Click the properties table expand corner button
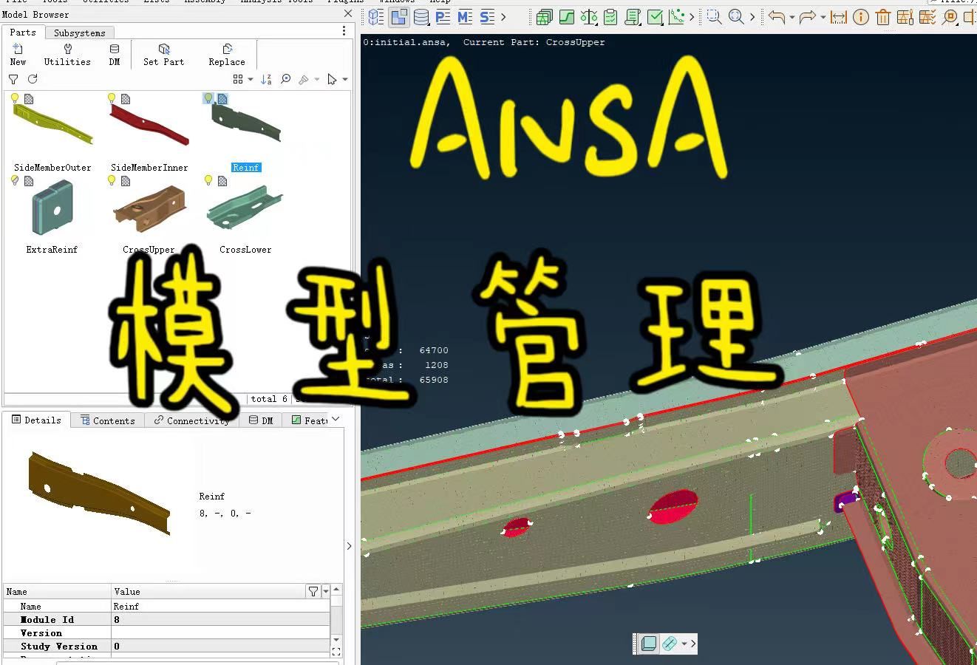Image resolution: width=977 pixels, height=665 pixels. tap(336, 652)
